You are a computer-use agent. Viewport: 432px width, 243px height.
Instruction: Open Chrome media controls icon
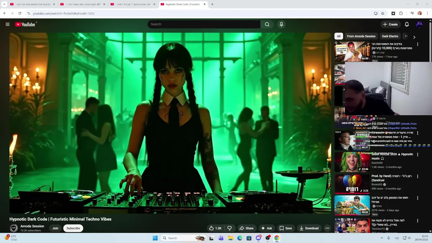(x=412, y=13)
